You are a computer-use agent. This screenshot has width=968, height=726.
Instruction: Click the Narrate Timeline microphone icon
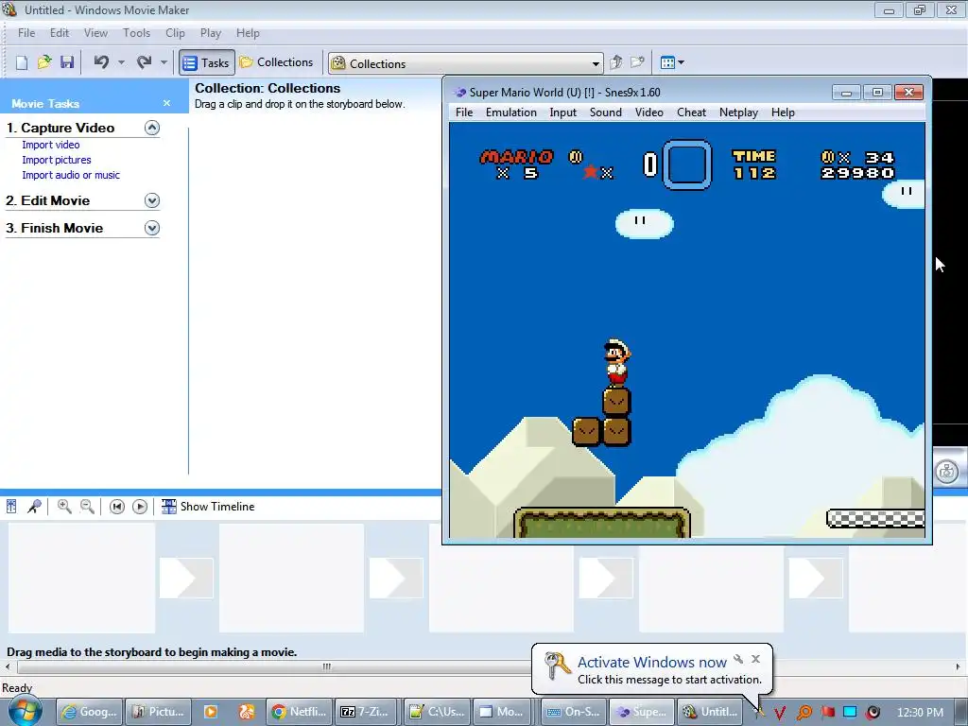click(x=34, y=507)
